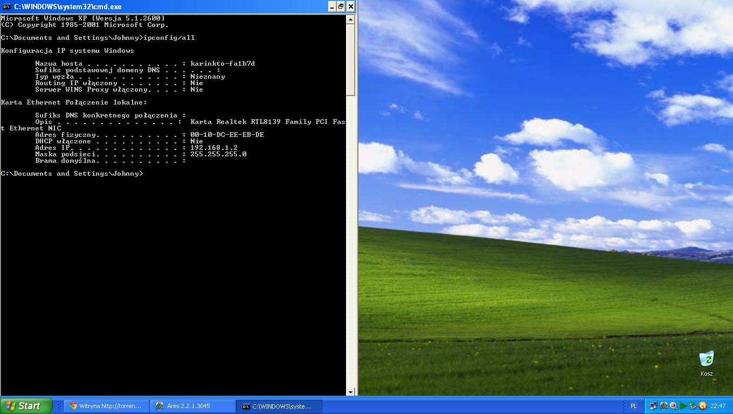Click the subnet mask '255.255.255.0'
The height and width of the screenshot is (414, 733).
[x=218, y=154]
